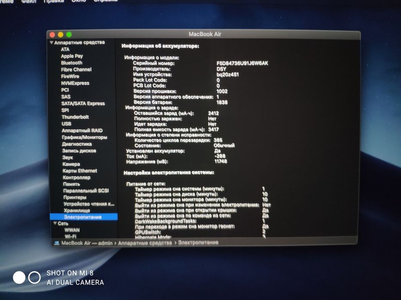
Task: Zoom window with green button
Action: pos(69,34)
